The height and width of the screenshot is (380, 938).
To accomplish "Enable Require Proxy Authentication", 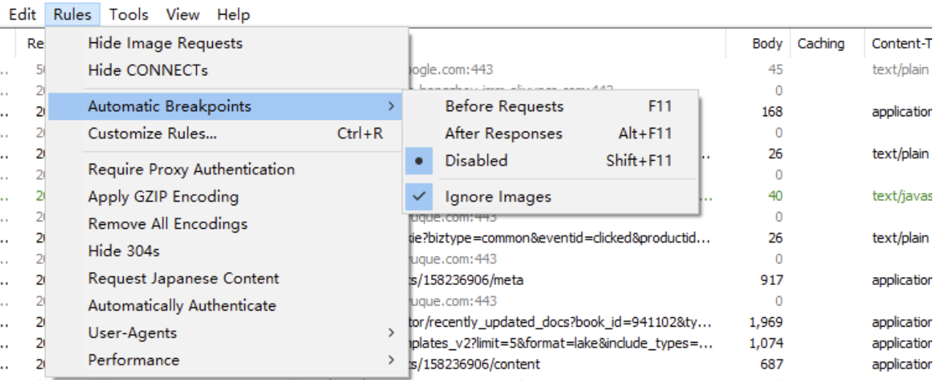I will (x=191, y=170).
